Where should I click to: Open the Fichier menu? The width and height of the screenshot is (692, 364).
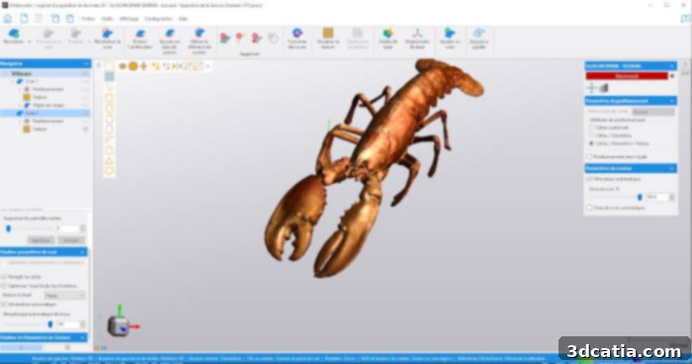tap(88, 19)
